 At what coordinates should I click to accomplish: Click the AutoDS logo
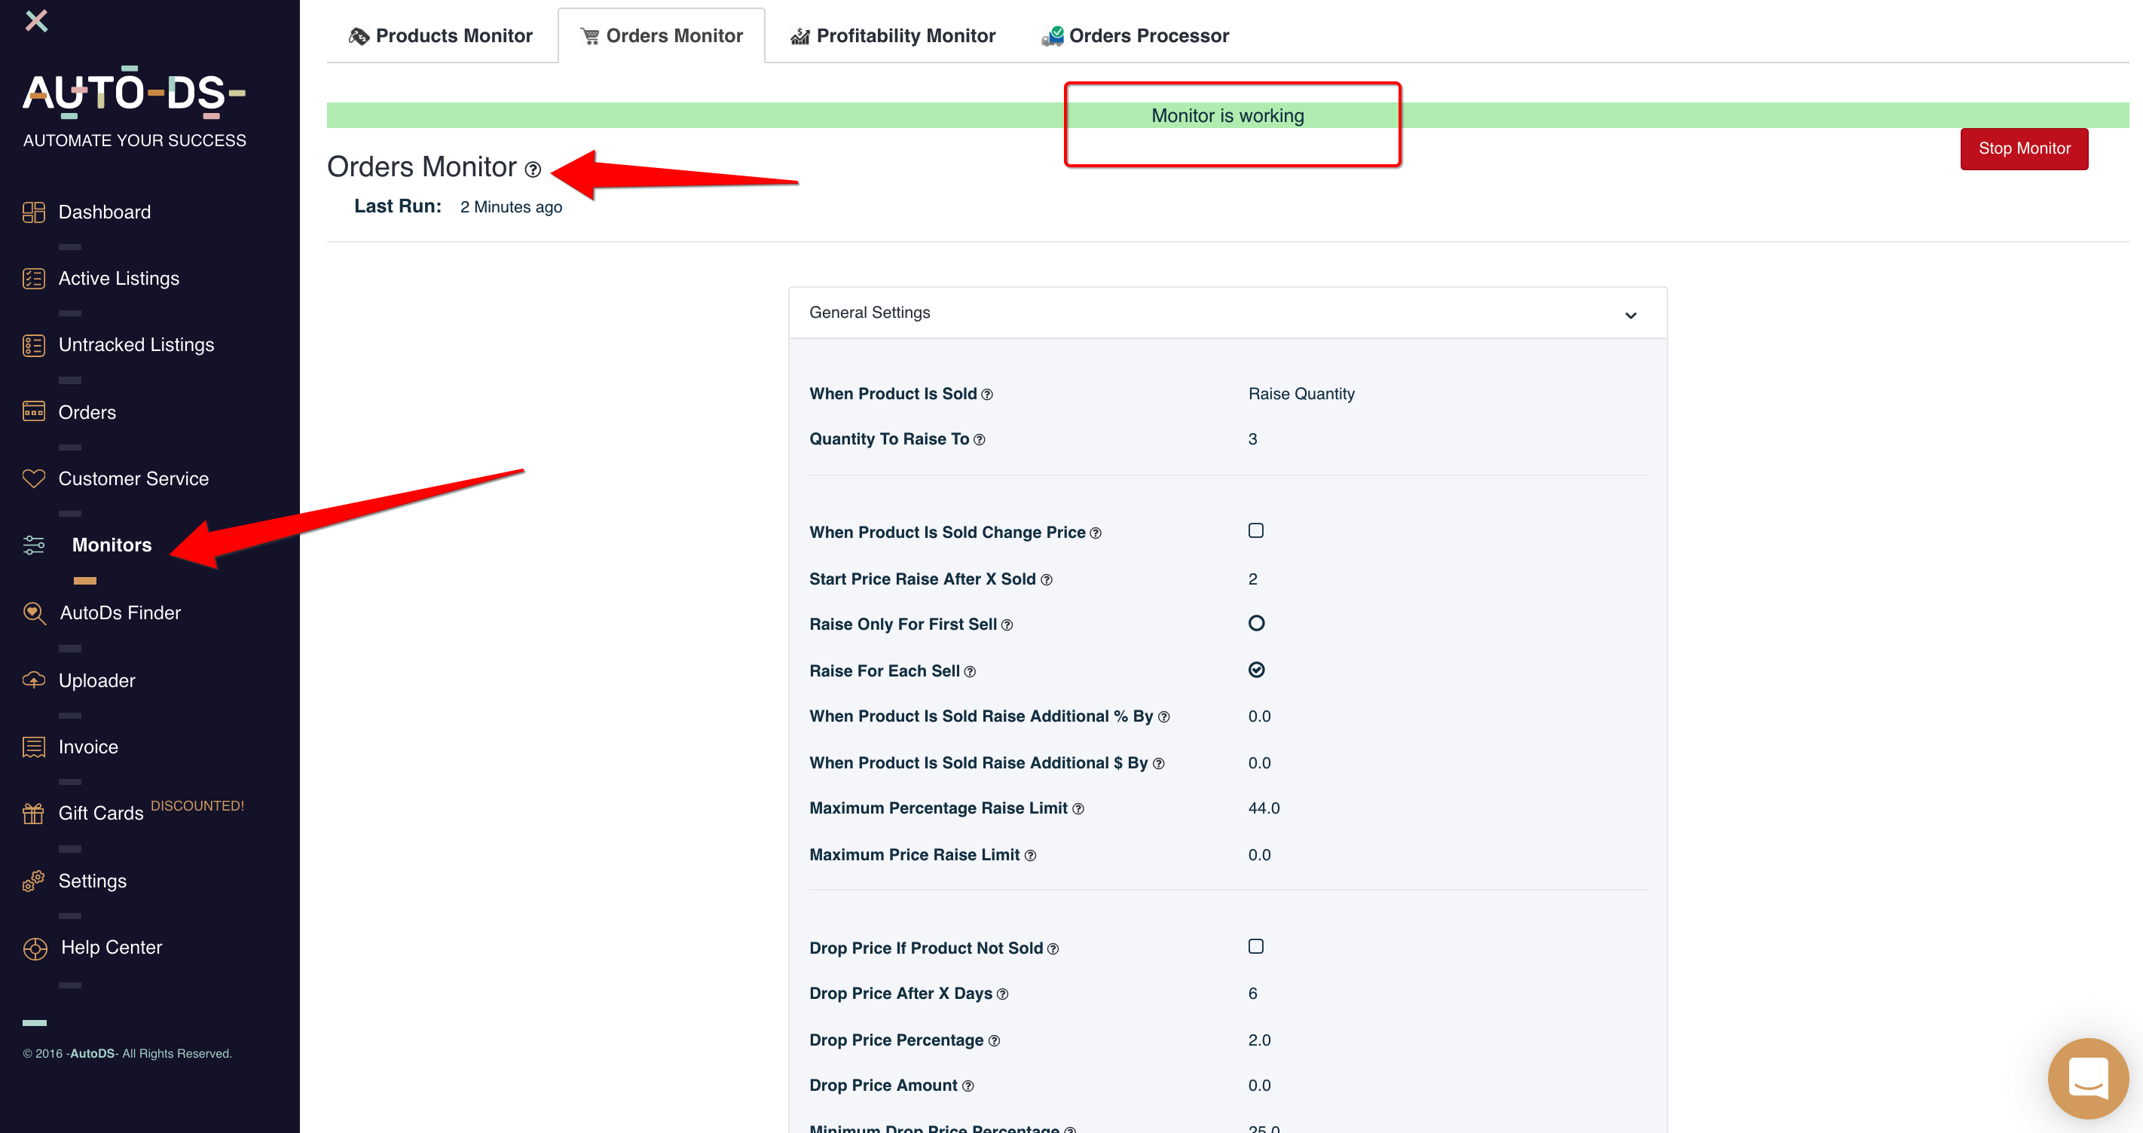click(x=134, y=93)
